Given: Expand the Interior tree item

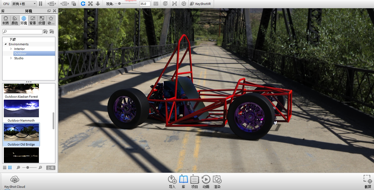Looking at the screenshot, I should click(11, 49).
